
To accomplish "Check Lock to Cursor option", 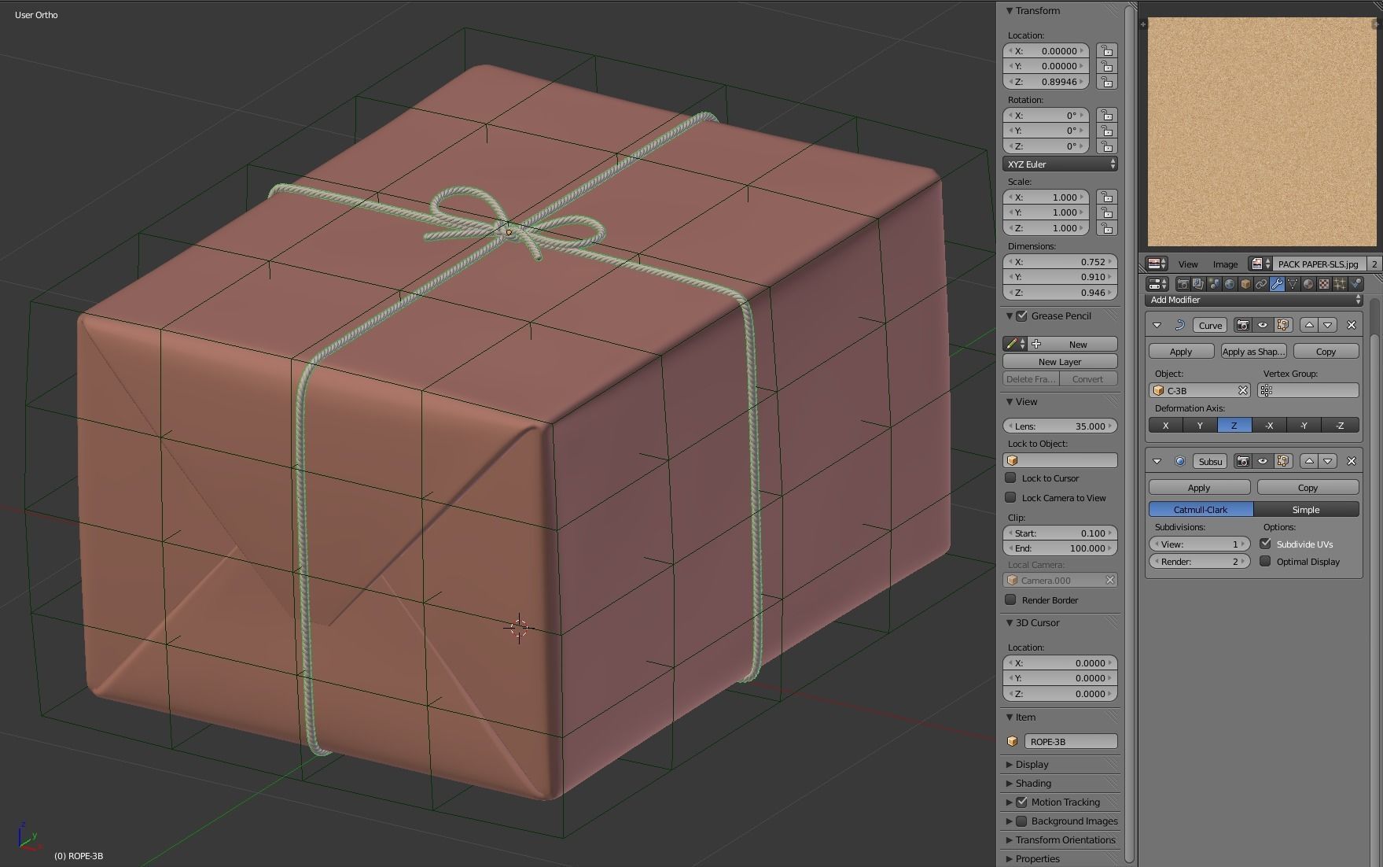I will pyautogui.click(x=1011, y=478).
